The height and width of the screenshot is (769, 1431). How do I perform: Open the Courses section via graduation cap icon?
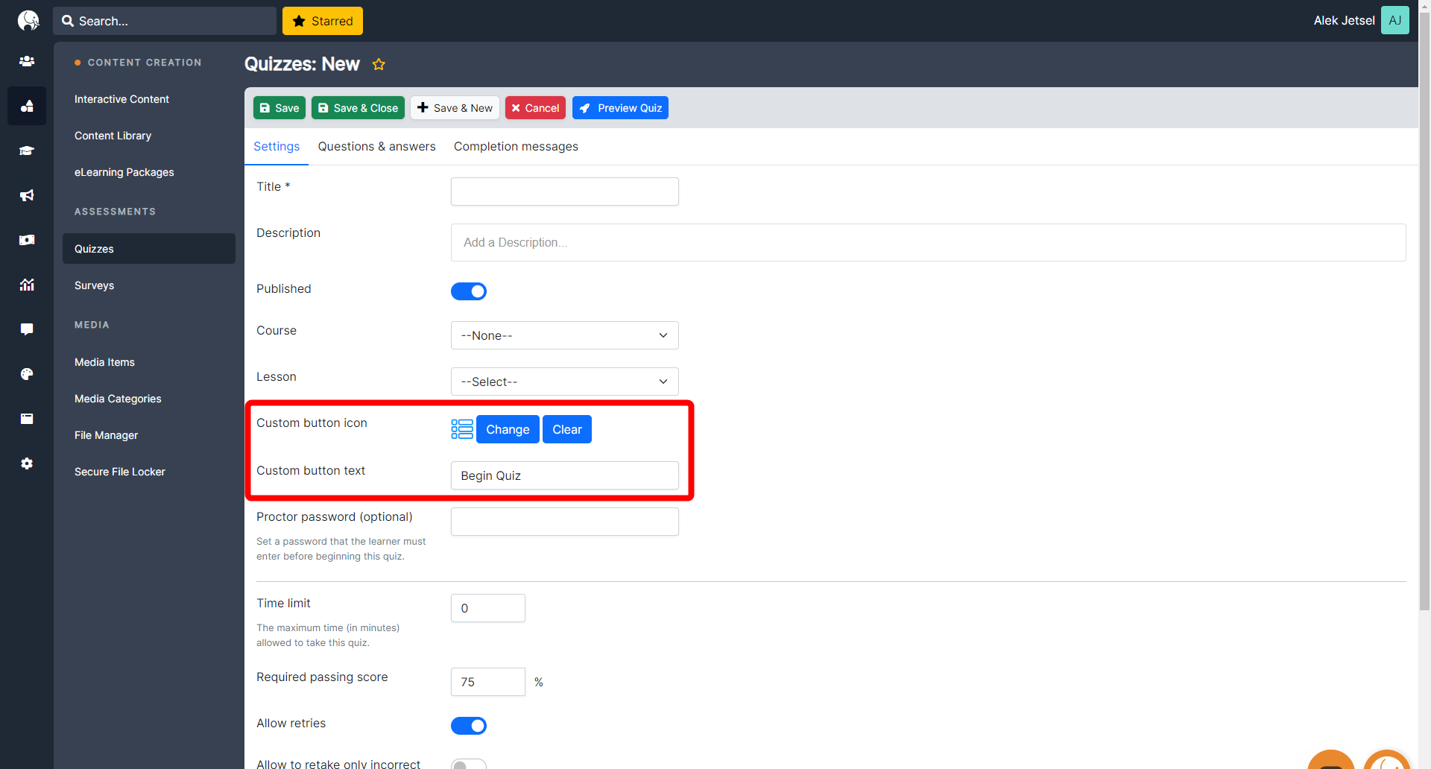(x=27, y=151)
